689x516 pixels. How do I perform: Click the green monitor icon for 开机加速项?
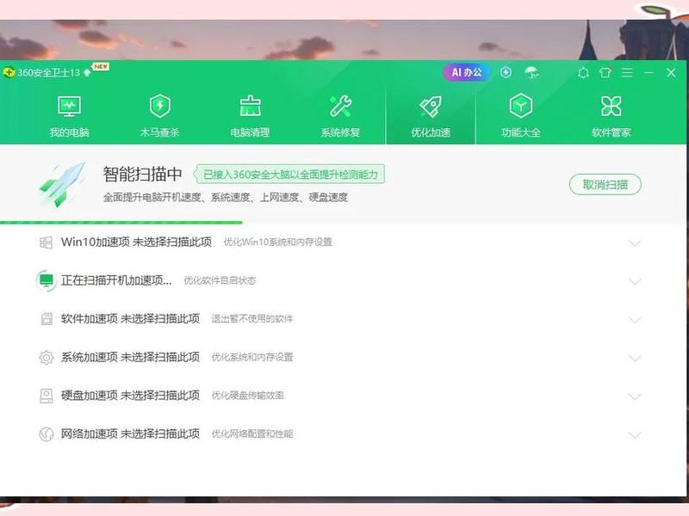coord(47,280)
